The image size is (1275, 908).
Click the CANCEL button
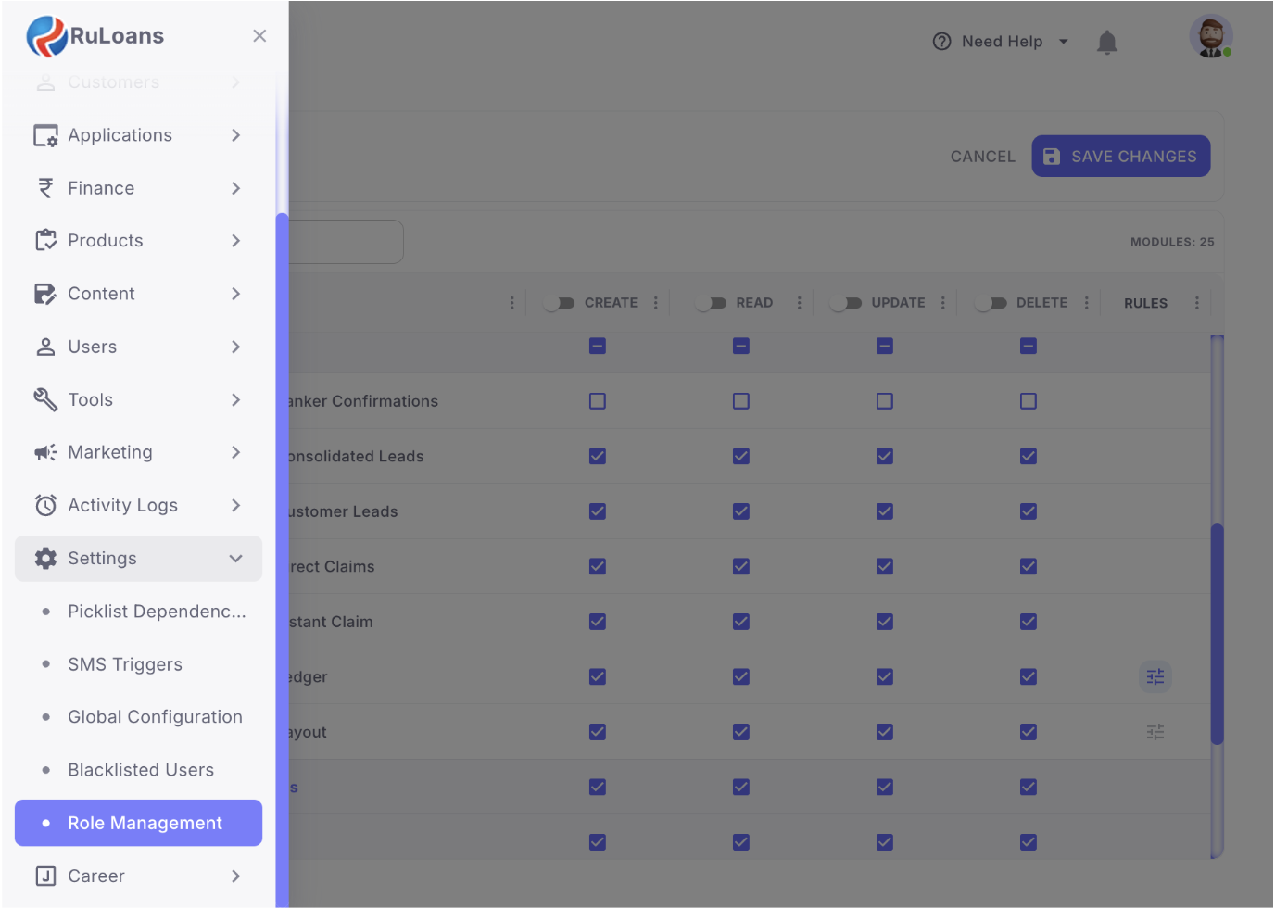tap(982, 157)
